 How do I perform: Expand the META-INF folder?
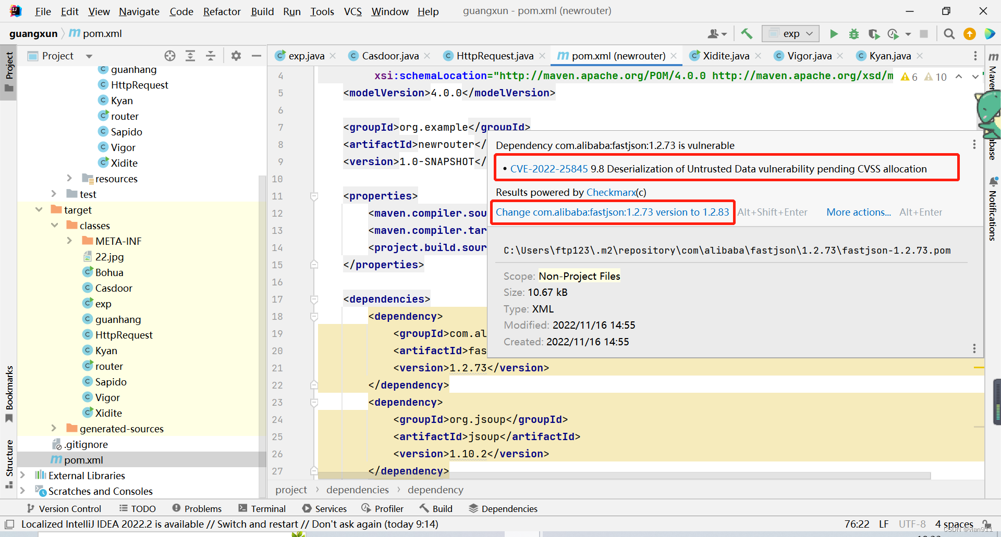[70, 241]
